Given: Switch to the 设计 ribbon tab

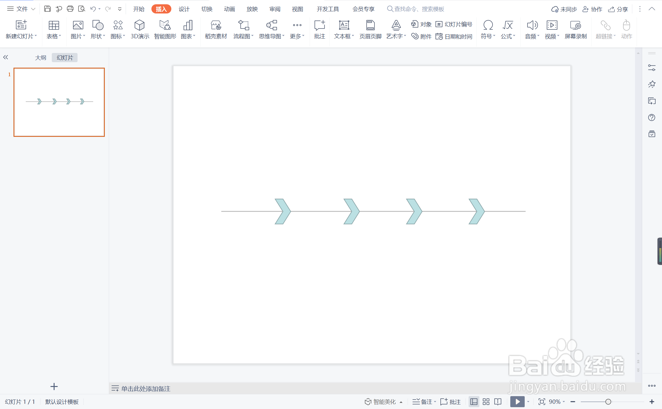Looking at the screenshot, I should tap(184, 9).
